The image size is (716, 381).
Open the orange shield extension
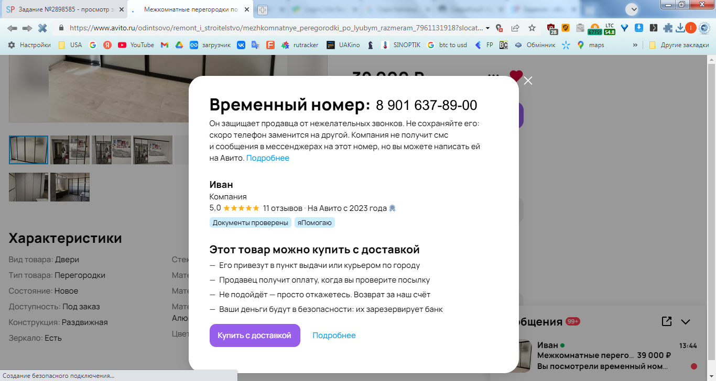(x=566, y=28)
